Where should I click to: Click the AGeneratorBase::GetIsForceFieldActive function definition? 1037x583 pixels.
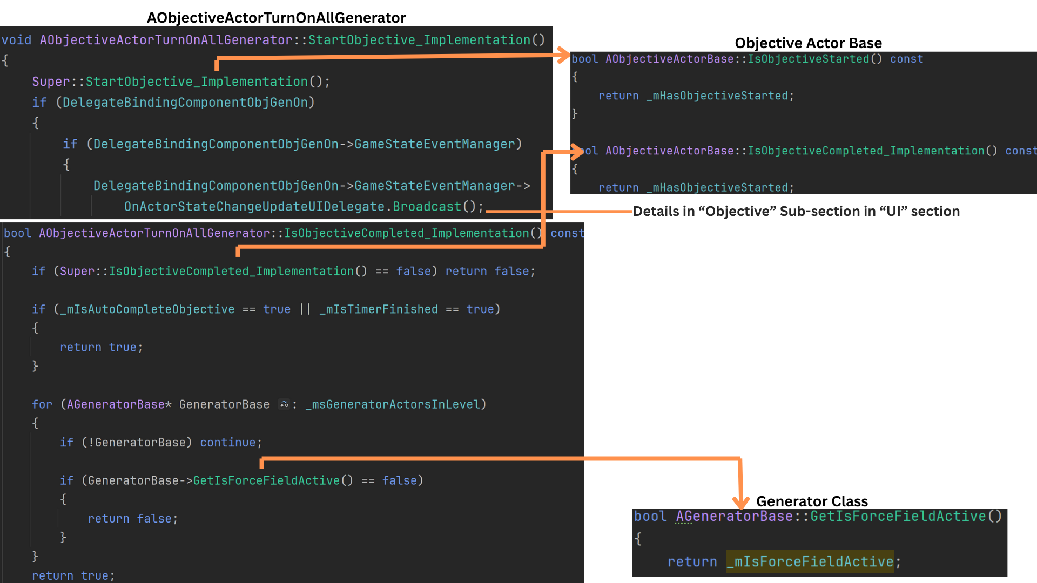click(898, 517)
